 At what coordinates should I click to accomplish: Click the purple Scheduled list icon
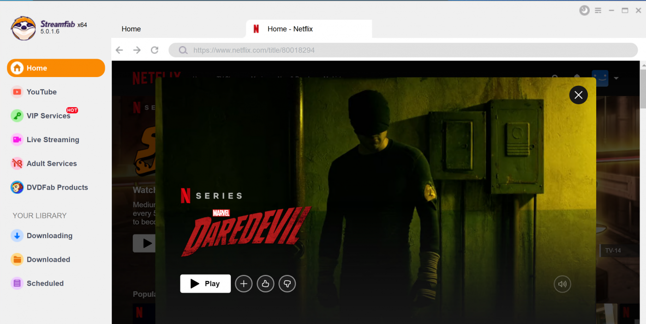click(x=17, y=283)
